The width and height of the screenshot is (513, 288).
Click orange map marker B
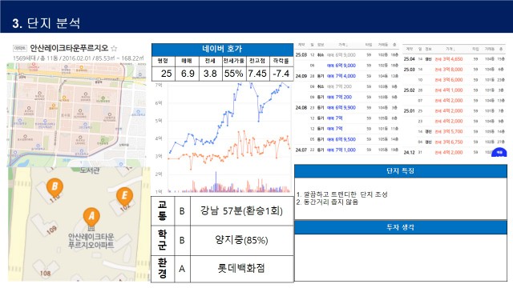55,187
